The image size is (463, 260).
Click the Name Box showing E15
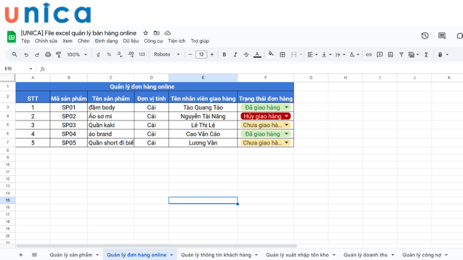tap(18, 69)
